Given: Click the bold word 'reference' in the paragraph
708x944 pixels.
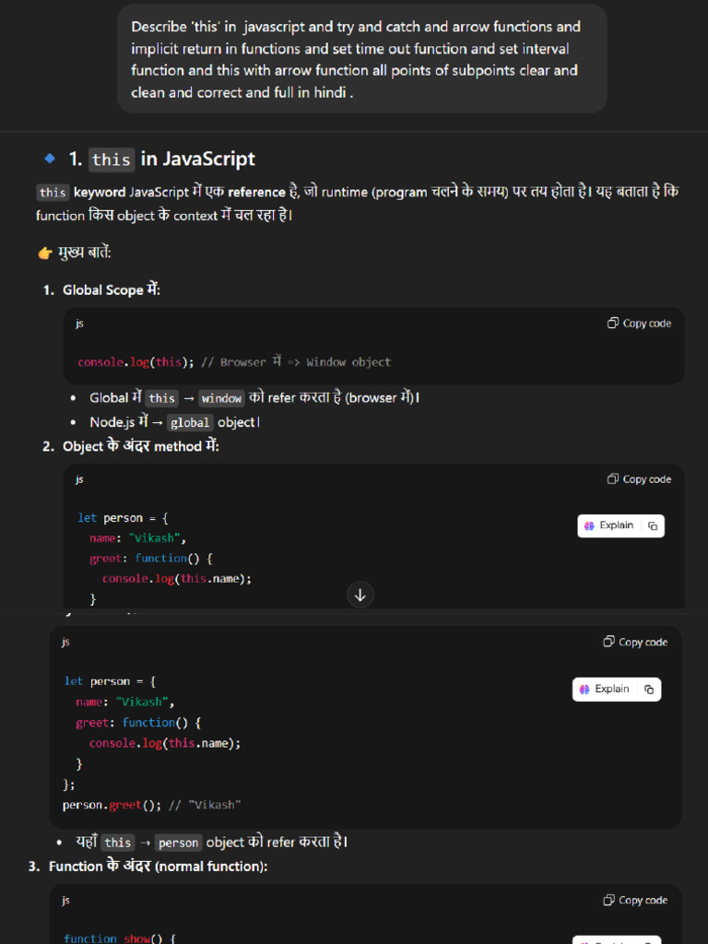Looking at the screenshot, I should pyautogui.click(x=256, y=193).
